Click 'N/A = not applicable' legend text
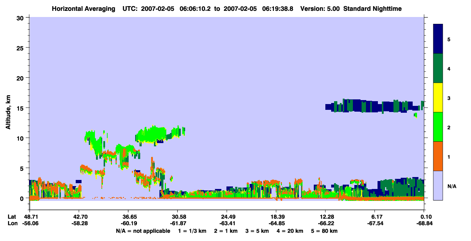 [x=143, y=231]
